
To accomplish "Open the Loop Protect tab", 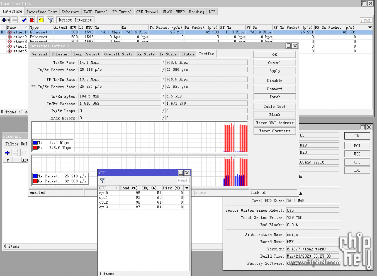I will [87, 54].
